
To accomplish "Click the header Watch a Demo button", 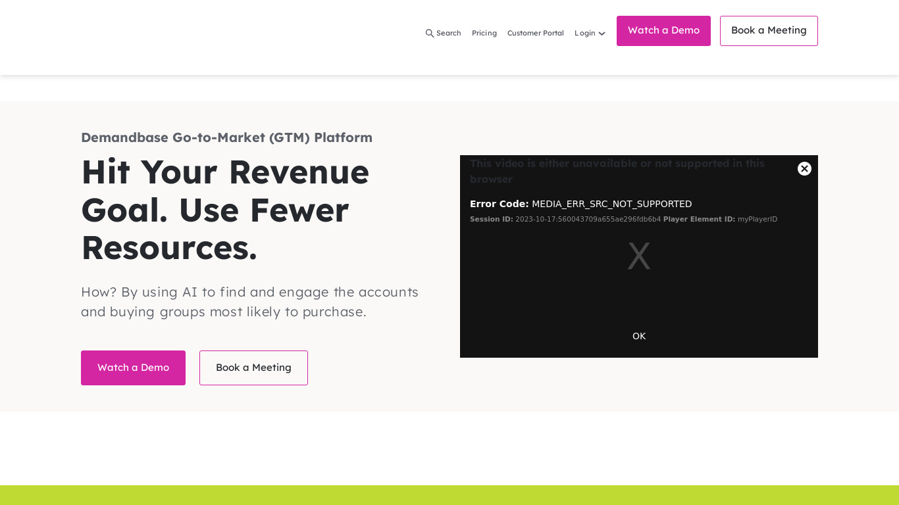I will [x=663, y=31].
